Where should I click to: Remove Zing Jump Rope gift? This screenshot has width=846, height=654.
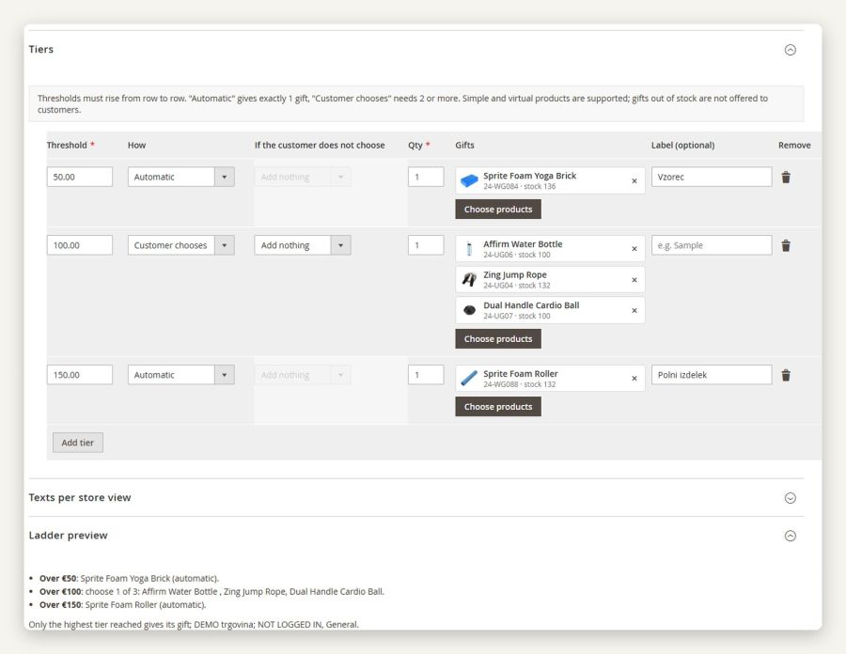point(634,280)
